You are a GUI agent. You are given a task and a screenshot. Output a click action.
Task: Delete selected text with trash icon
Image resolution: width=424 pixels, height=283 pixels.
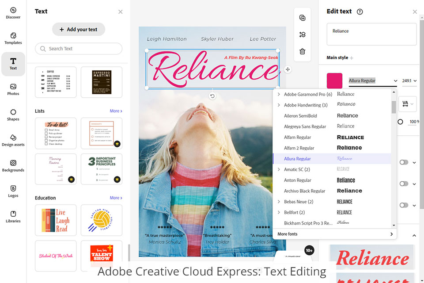pyautogui.click(x=302, y=51)
